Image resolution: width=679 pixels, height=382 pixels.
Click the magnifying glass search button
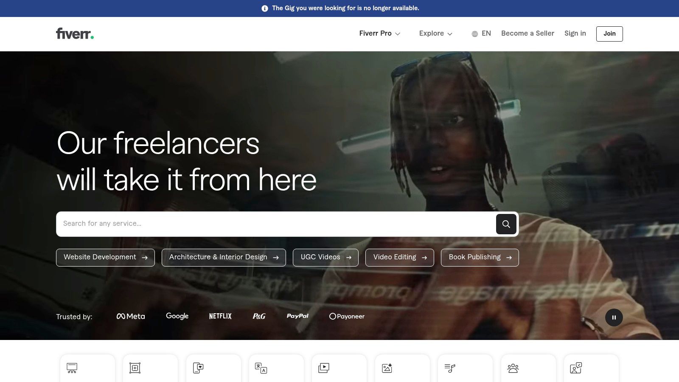click(506, 224)
